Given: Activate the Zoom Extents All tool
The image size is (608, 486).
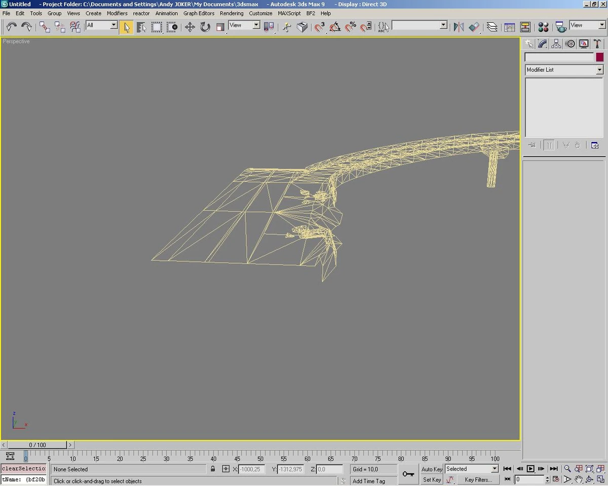Looking at the screenshot, I should (x=600, y=469).
